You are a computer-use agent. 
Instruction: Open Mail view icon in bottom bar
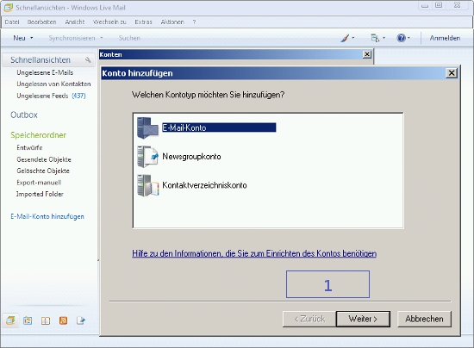click(10, 320)
